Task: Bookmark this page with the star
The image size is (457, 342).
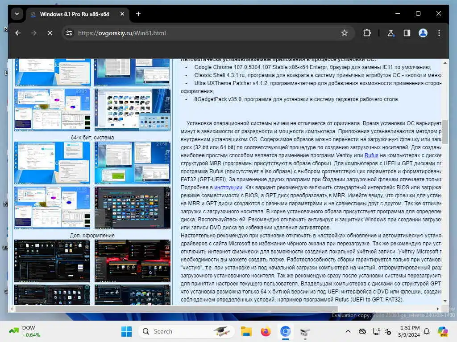Action: [344, 33]
